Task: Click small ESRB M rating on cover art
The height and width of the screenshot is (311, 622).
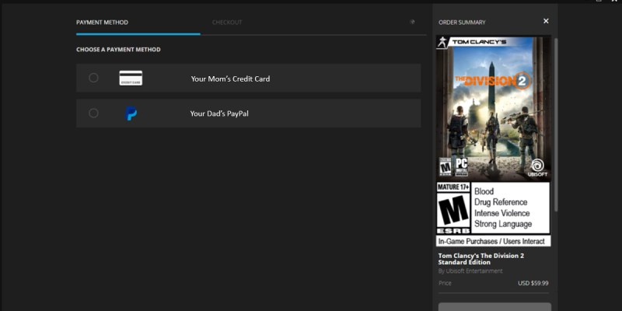Action: click(446, 167)
